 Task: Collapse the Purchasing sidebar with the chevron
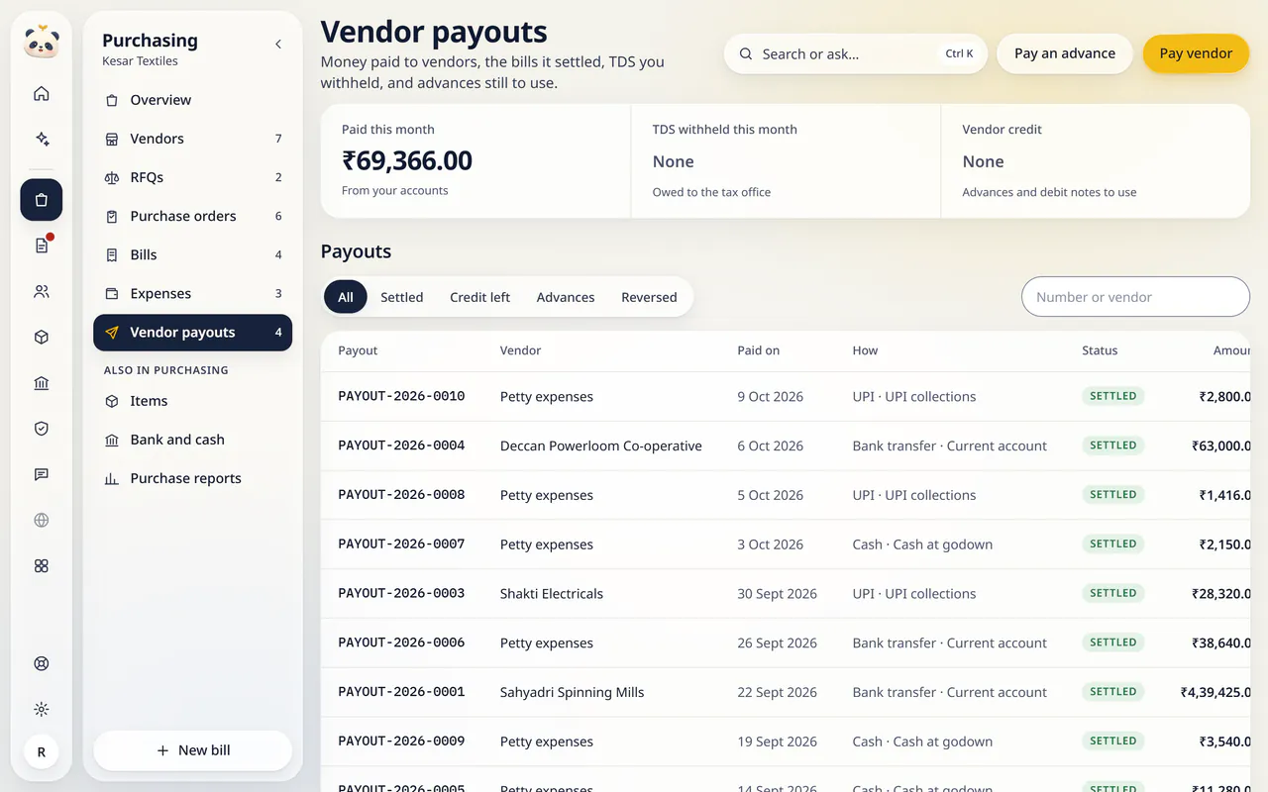pyautogui.click(x=278, y=45)
